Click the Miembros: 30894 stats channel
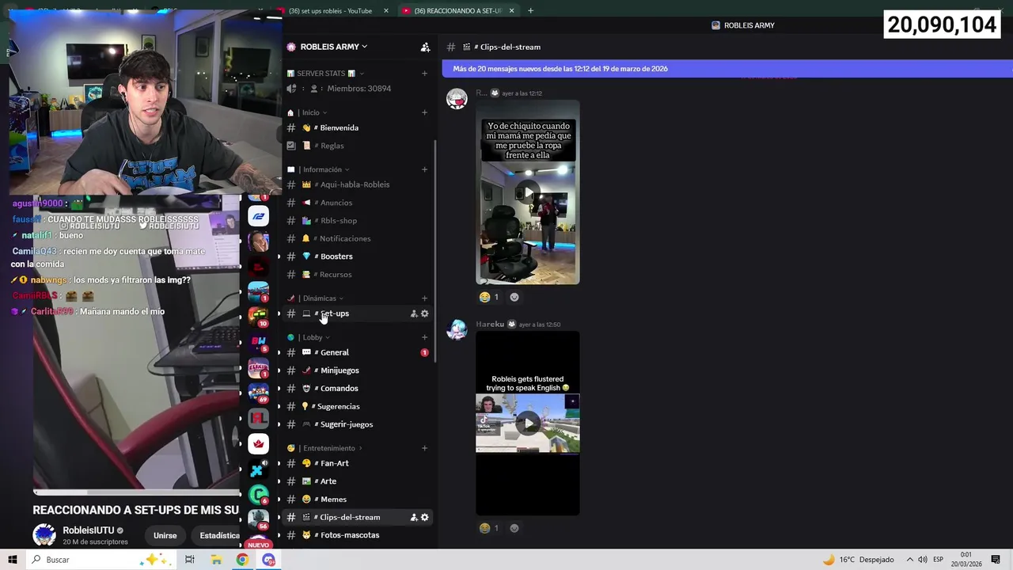 (357, 89)
